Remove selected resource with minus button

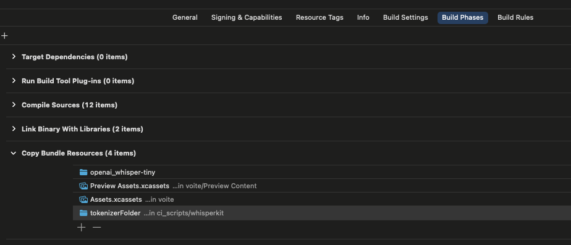pyautogui.click(x=96, y=228)
